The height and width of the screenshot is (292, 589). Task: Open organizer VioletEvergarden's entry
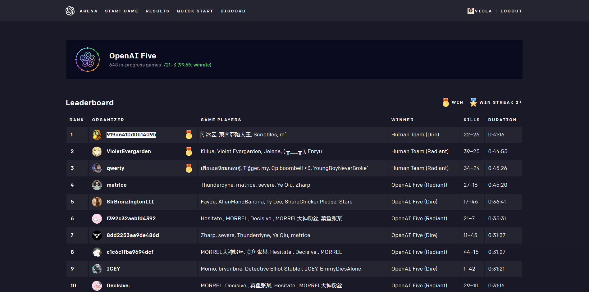coord(129,152)
